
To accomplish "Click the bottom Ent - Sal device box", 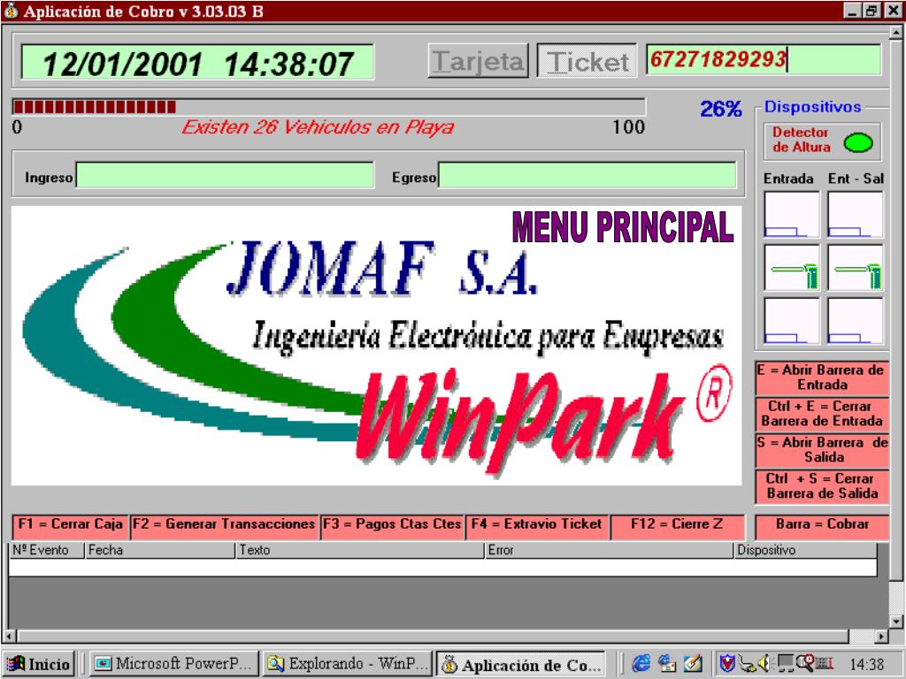I will point(856,321).
